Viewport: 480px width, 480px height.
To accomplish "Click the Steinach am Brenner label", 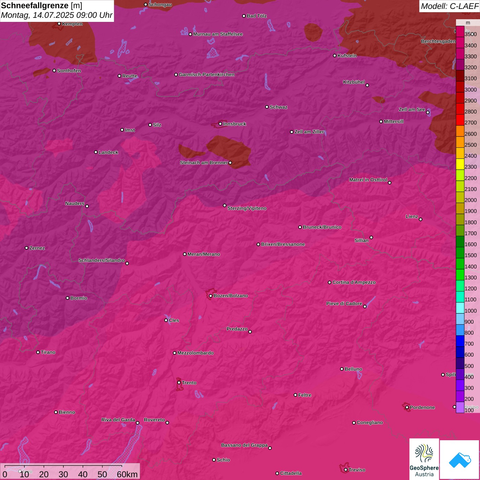I will [204, 163].
